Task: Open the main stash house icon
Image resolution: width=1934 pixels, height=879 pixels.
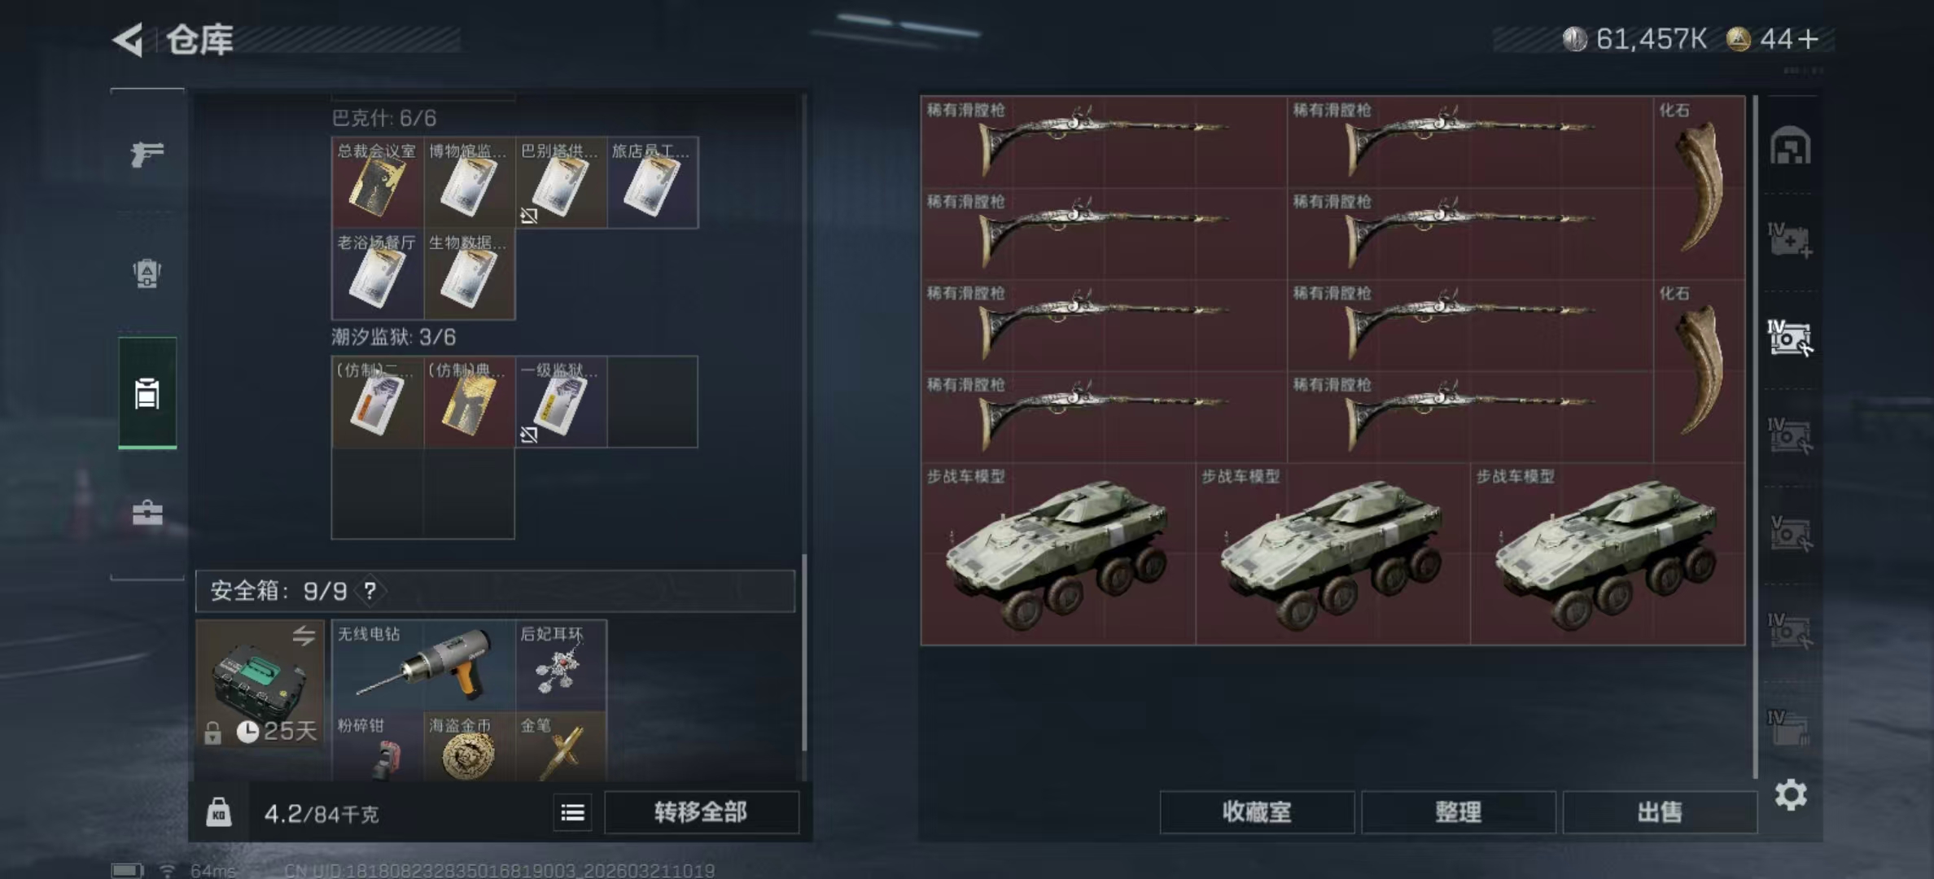Action: pos(1790,146)
